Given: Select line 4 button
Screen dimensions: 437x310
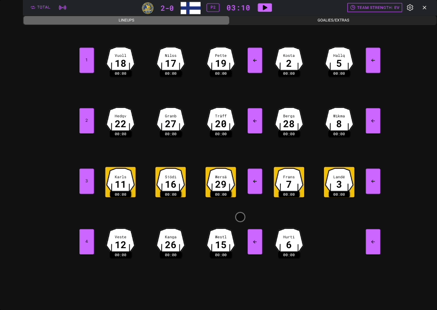Looking at the screenshot, I should [x=87, y=241].
